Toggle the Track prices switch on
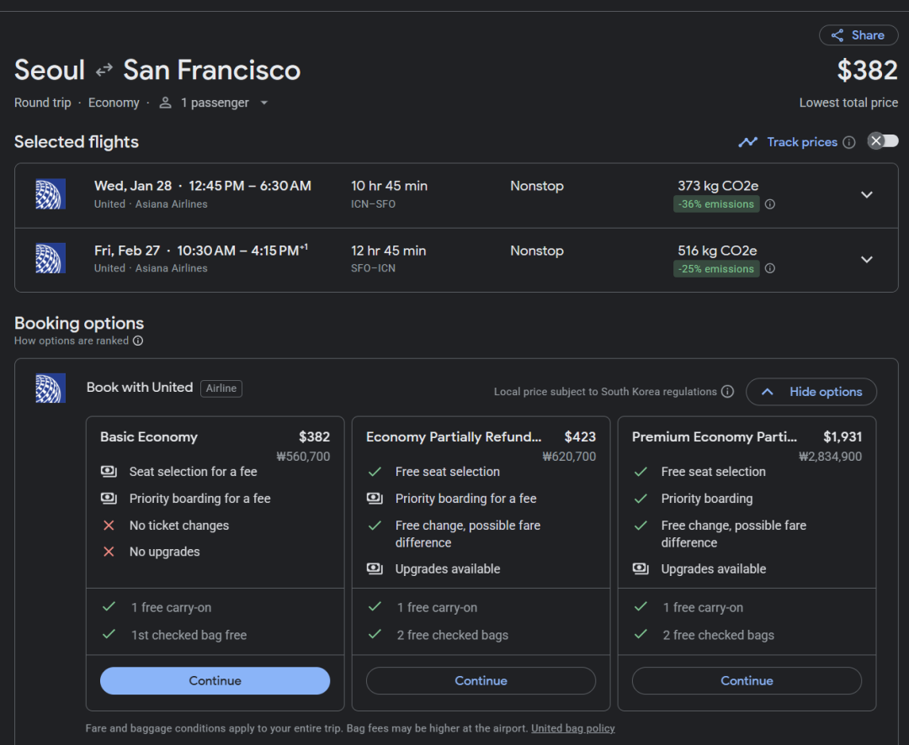The image size is (909, 745). click(x=883, y=141)
